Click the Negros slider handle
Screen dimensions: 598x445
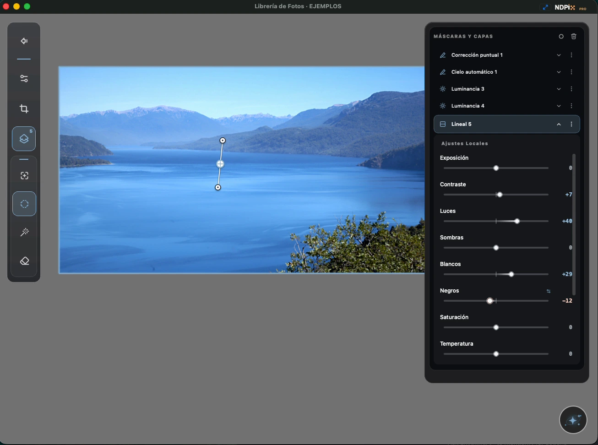point(490,301)
